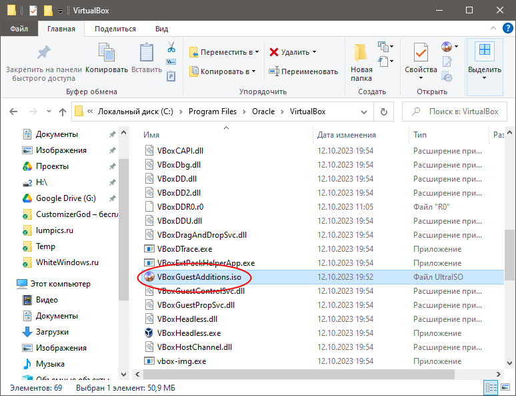Image resolution: width=516 pixels, height=396 pixels.
Task: Select VBoxHeadless.exe cube icon
Action: point(149,333)
